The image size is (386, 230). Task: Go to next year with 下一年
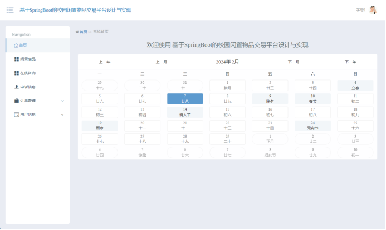350,62
